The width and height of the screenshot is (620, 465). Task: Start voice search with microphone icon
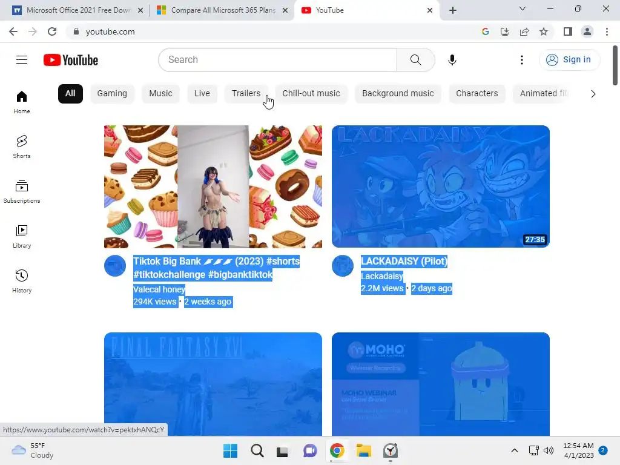click(x=452, y=60)
